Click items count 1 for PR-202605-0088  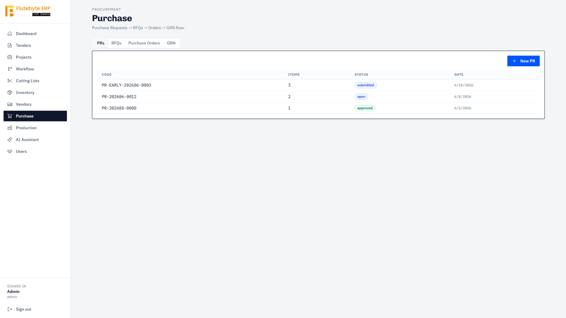click(289, 108)
